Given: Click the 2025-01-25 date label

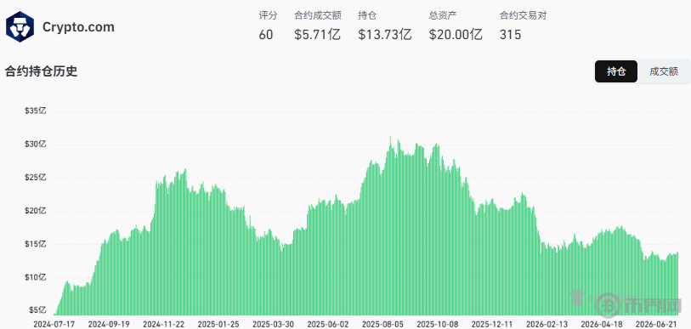Looking at the screenshot, I should click(x=218, y=324).
